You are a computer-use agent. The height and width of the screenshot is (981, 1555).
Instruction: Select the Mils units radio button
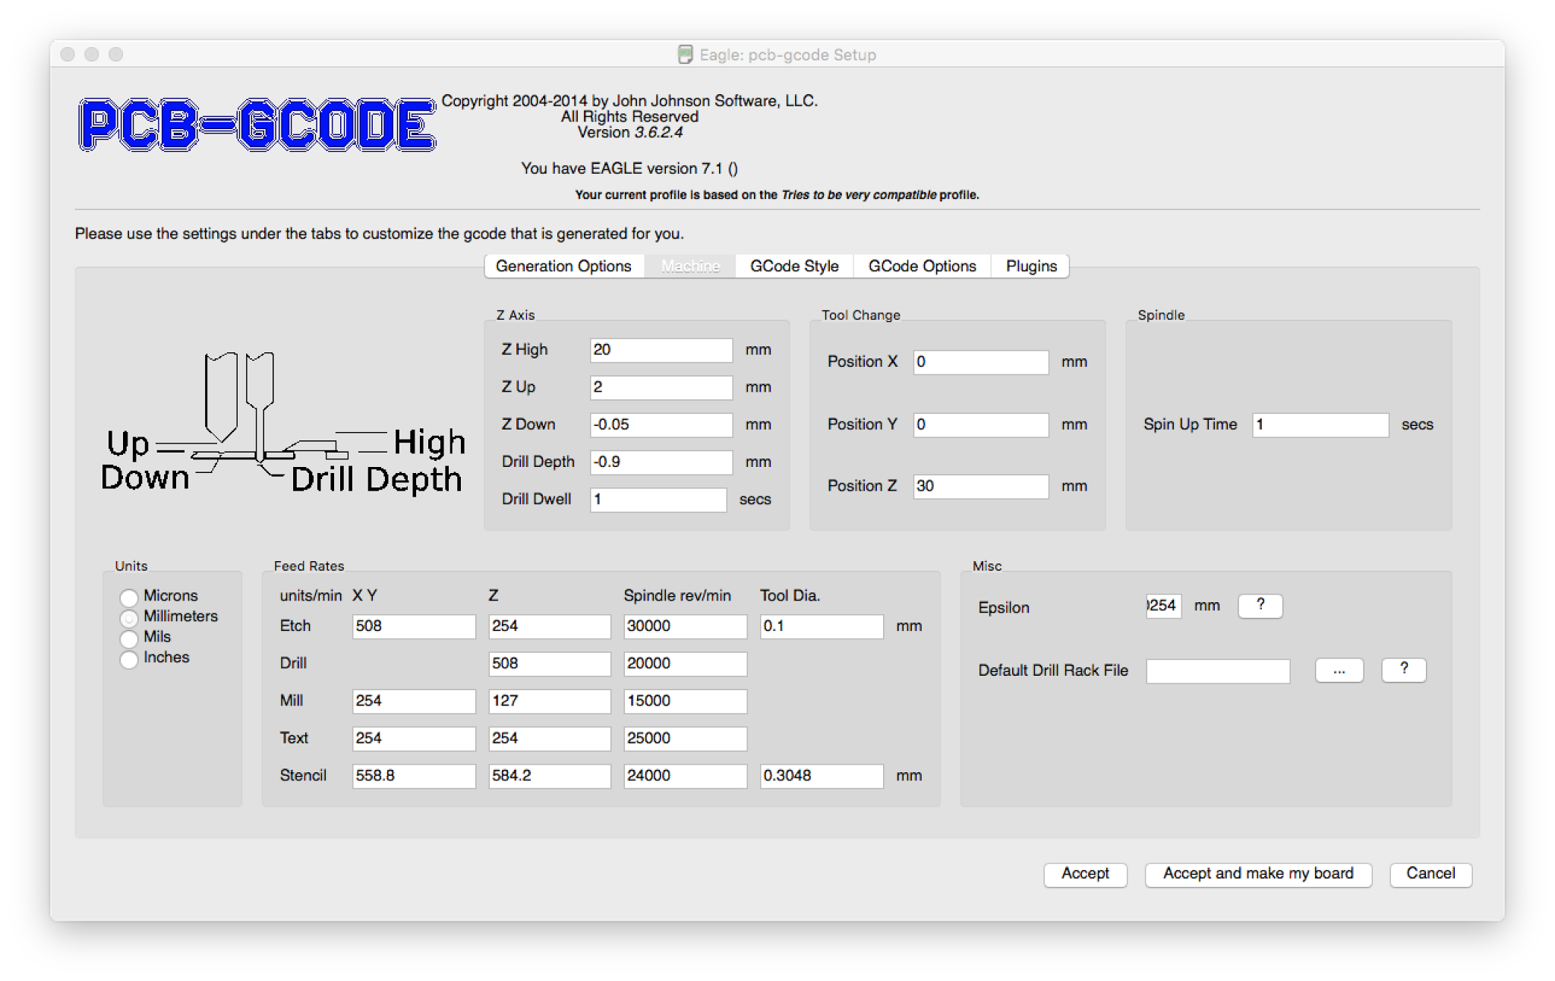129,638
